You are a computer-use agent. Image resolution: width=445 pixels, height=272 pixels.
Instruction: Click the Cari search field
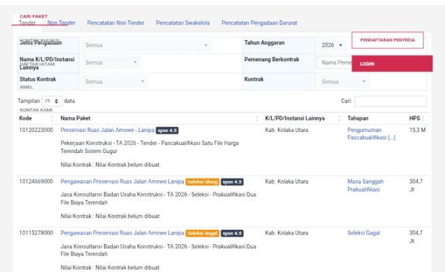[x=390, y=101]
